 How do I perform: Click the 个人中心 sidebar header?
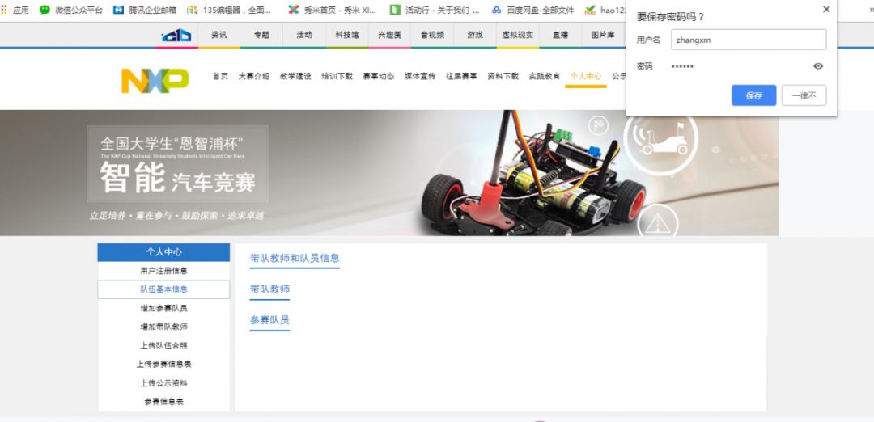(163, 252)
